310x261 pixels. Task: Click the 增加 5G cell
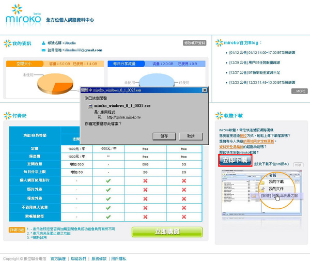[x=76, y=172]
